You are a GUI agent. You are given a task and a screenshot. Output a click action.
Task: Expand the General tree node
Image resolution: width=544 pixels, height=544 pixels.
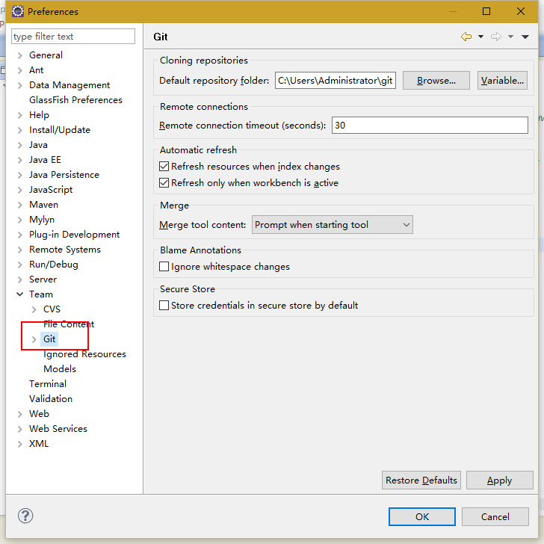tap(19, 55)
